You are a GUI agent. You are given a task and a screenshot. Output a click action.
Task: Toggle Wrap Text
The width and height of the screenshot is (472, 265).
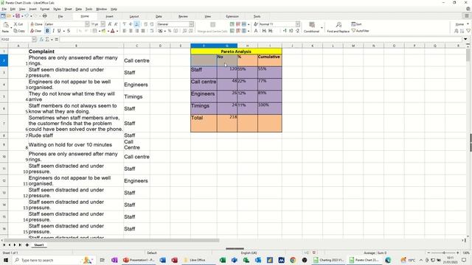(152, 31)
